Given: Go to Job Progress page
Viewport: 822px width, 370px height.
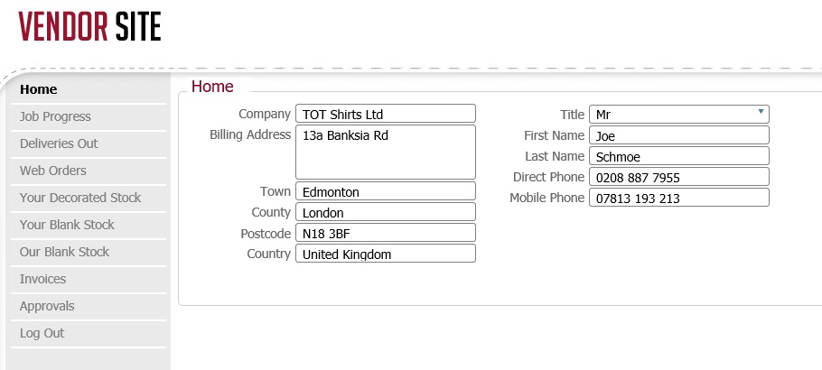Looking at the screenshot, I should pos(55,116).
